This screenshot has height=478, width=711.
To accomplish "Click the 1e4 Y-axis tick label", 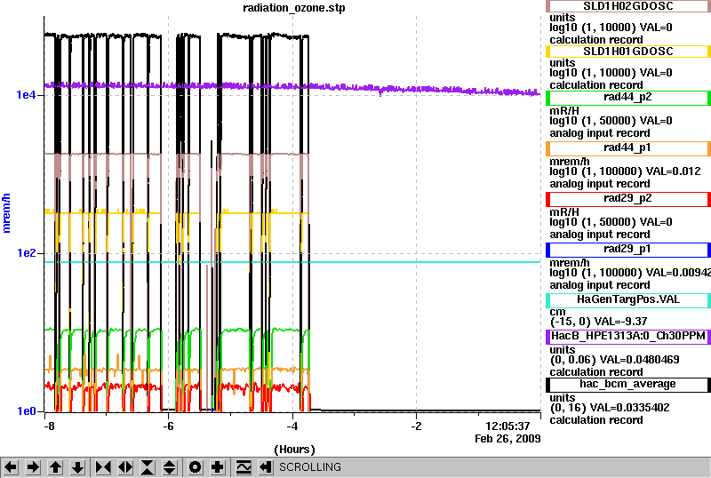I will click(x=26, y=95).
